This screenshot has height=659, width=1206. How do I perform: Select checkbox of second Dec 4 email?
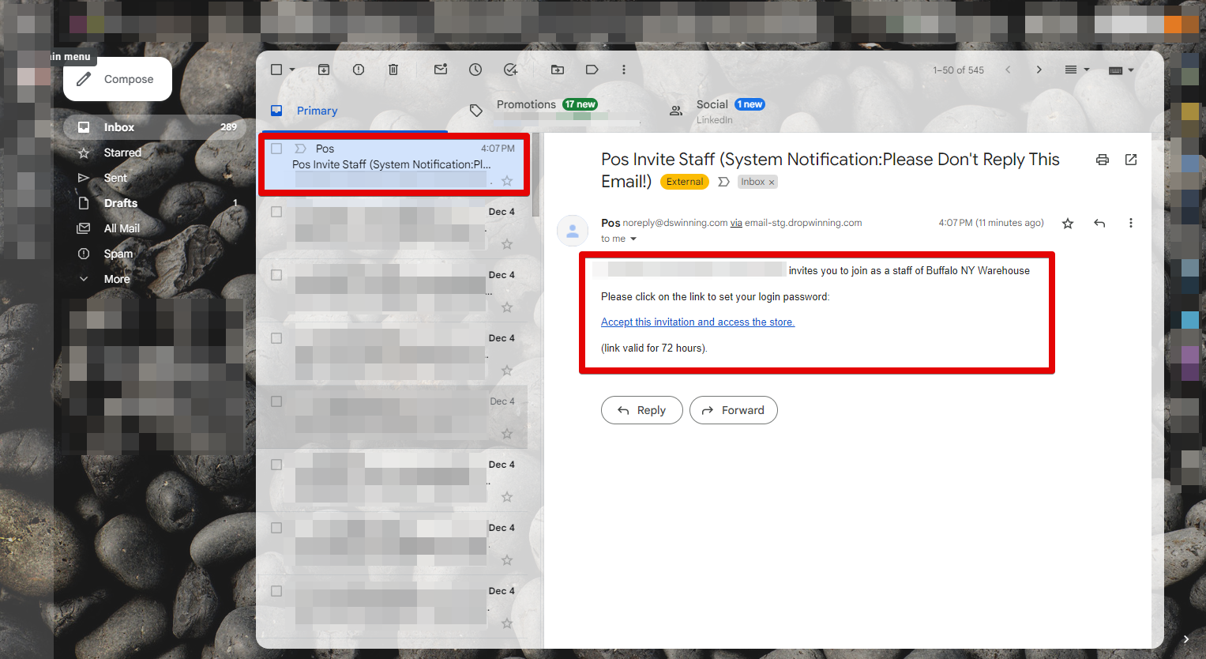point(276,275)
